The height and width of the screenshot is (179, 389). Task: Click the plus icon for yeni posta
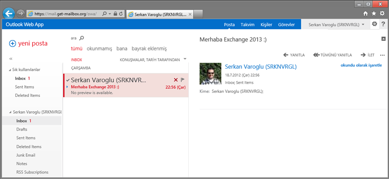[12, 43]
